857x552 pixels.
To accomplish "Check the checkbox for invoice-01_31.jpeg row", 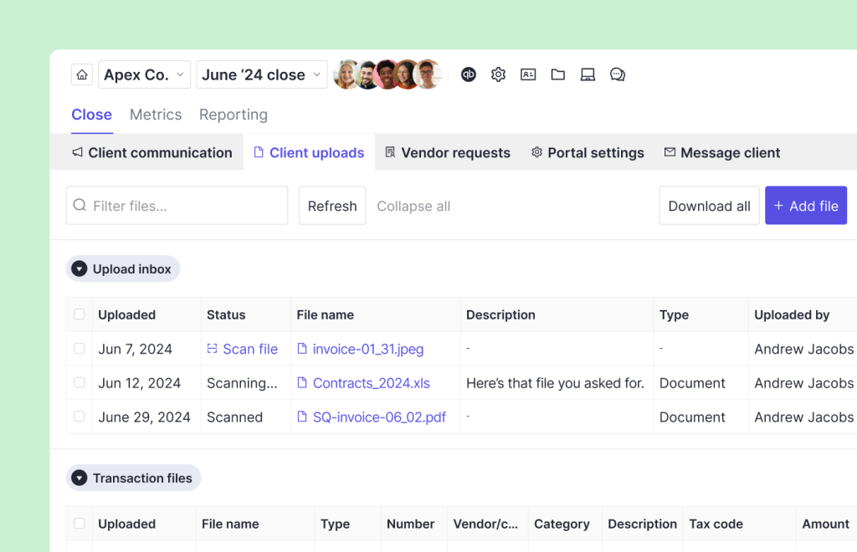I will (x=79, y=349).
